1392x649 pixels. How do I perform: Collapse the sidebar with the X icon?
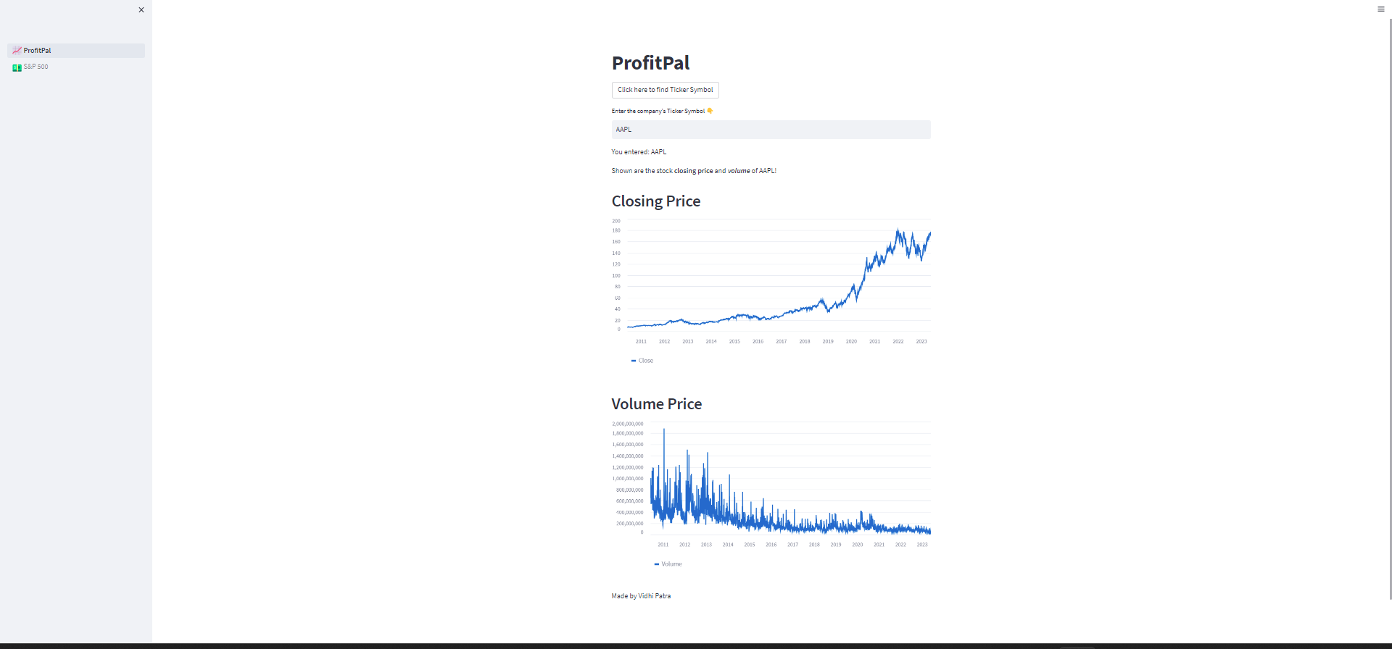point(141,9)
